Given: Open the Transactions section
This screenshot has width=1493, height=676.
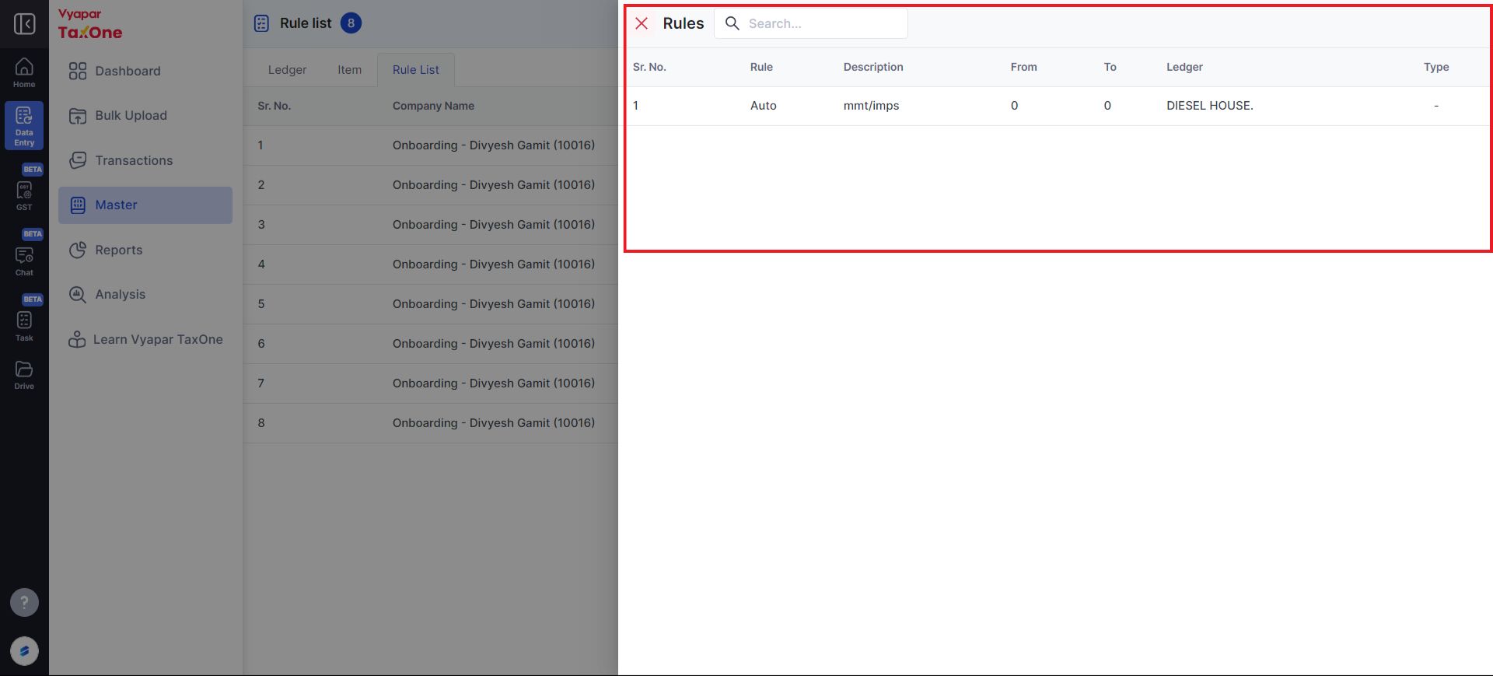Looking at the screenshot, I should pos(145,160).
